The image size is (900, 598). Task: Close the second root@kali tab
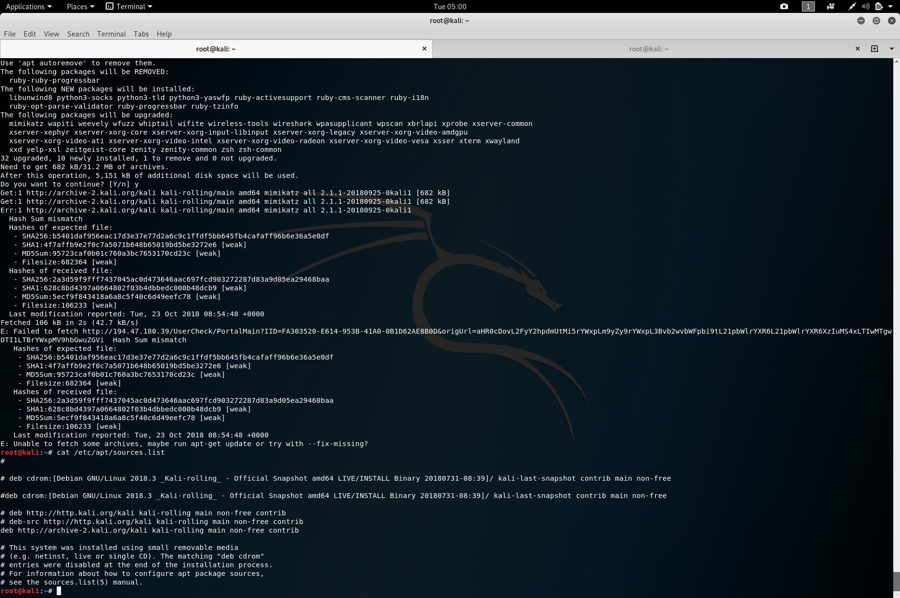[857, 49]
